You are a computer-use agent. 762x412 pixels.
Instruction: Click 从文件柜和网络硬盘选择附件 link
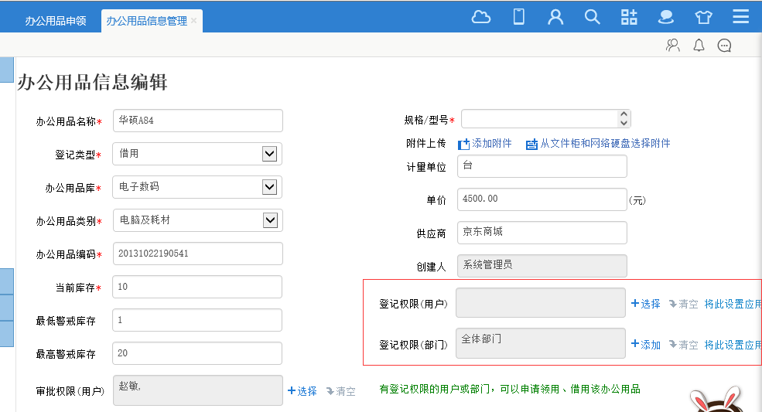604,144
